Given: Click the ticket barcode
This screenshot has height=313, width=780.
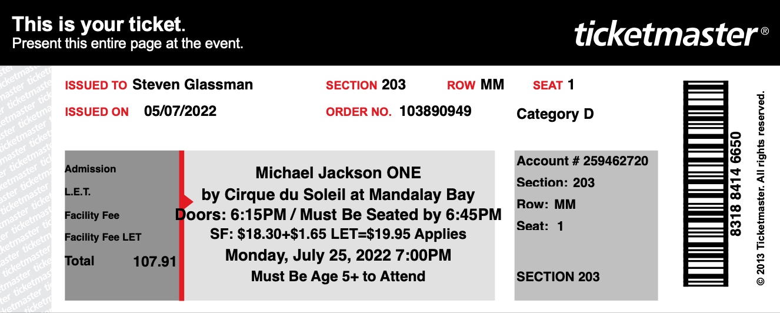Looking at the screenshot, I should pyautogui.click(x=704, y=184).
